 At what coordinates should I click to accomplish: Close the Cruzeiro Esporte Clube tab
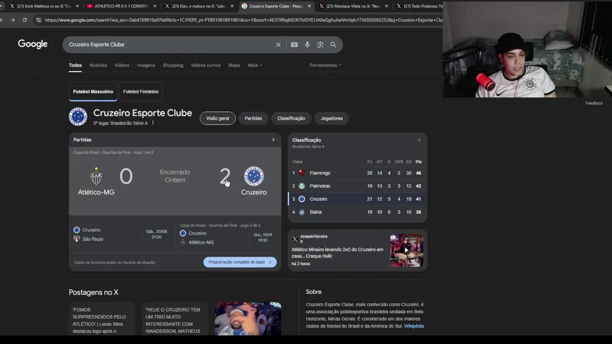(x=309, y=6)
